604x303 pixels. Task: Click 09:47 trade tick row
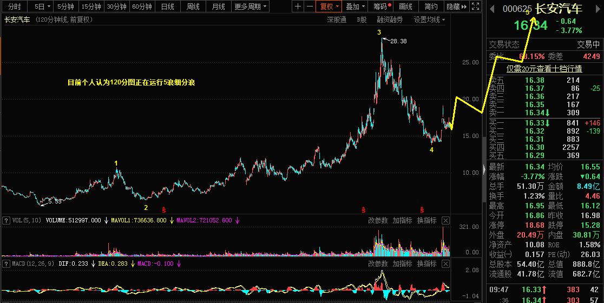tap(543, 289)
